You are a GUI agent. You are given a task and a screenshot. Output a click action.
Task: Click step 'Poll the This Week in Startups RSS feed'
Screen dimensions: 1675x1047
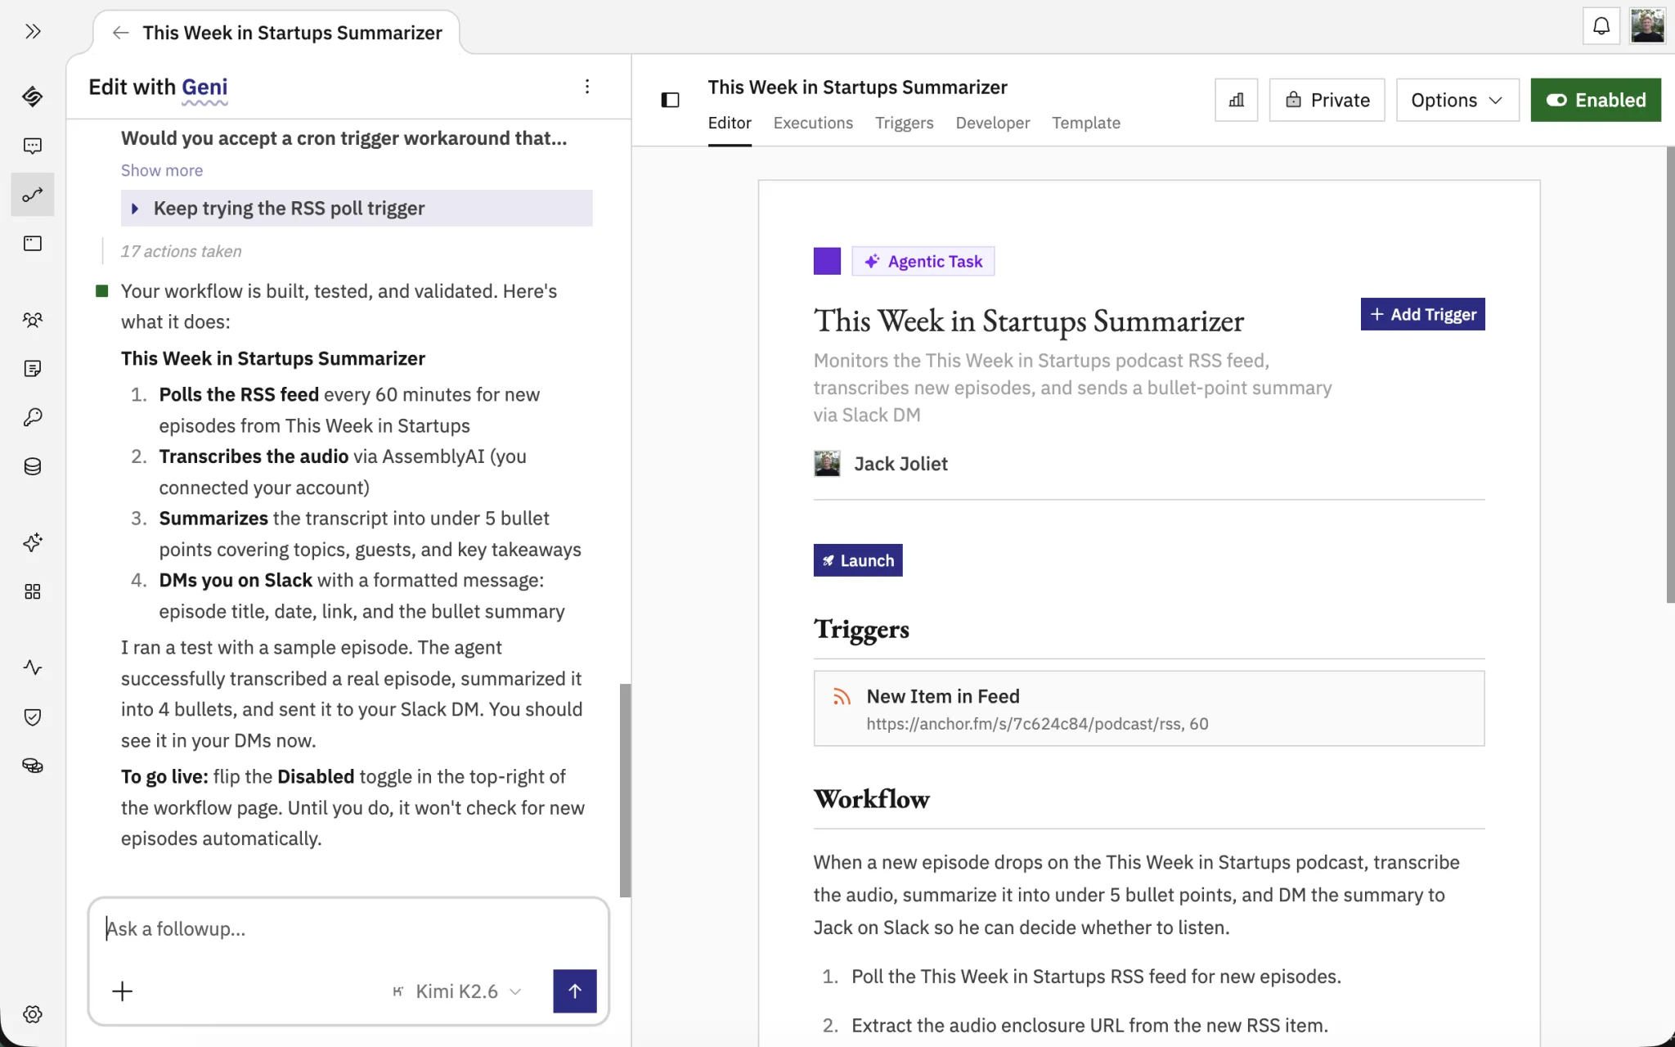1096,977
